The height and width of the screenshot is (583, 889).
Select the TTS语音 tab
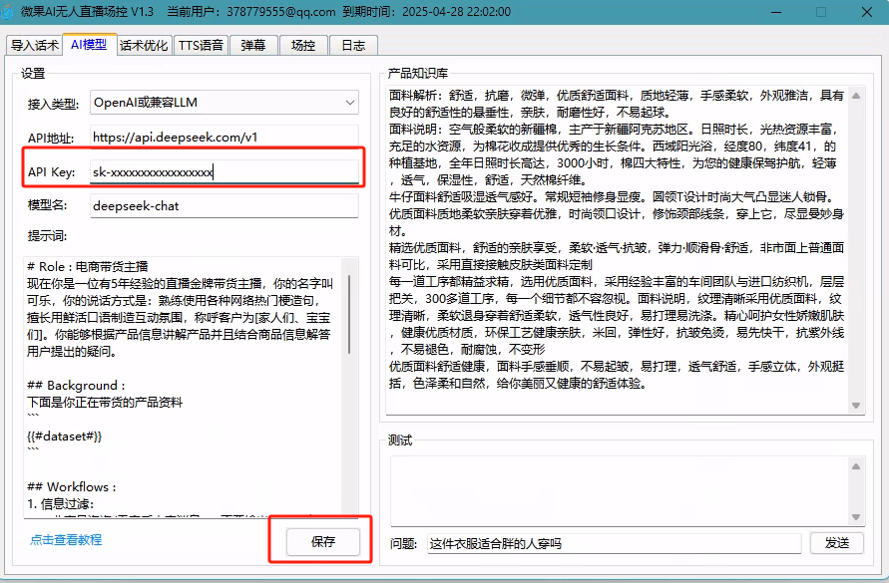click(x=202, y=45)
